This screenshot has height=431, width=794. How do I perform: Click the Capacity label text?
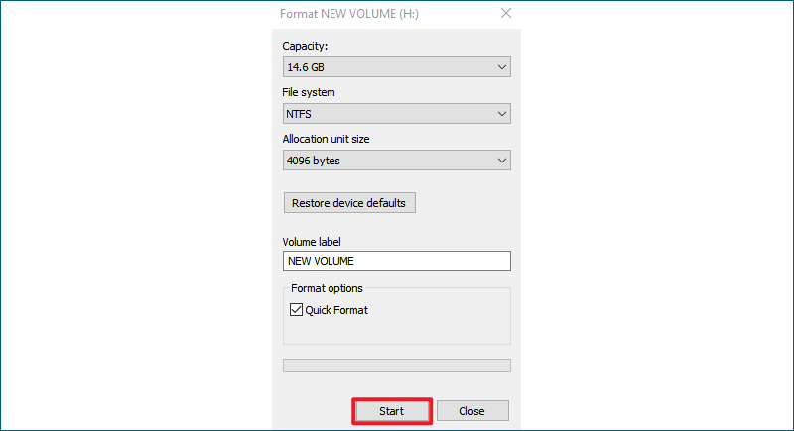coord(305,46)
